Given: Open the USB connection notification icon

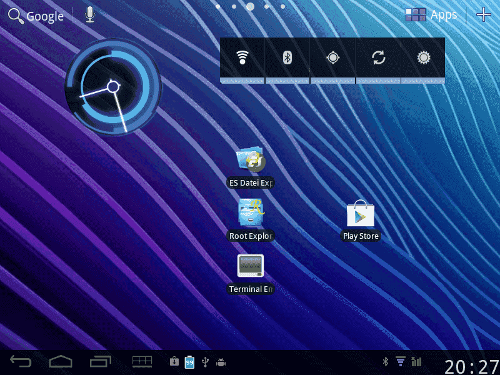Looking at the screenshot, I should pos(206,362).
